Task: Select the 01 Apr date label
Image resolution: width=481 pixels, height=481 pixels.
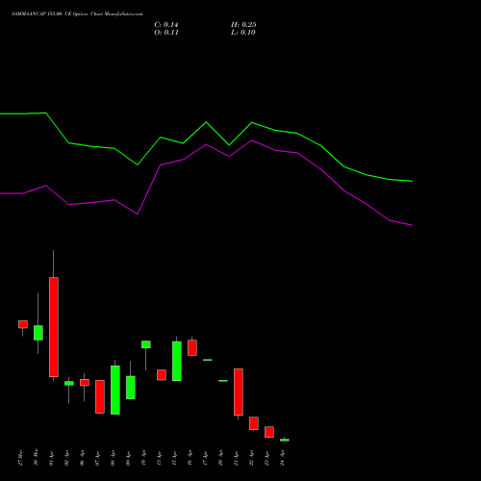Action: [x=51, y=459]
